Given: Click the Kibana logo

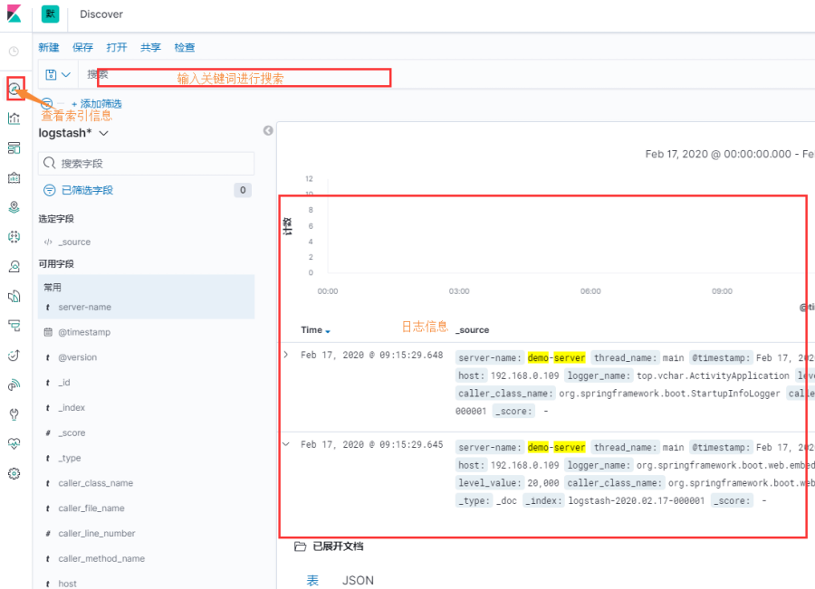Looking at the screenshot, I should (14, 14).
